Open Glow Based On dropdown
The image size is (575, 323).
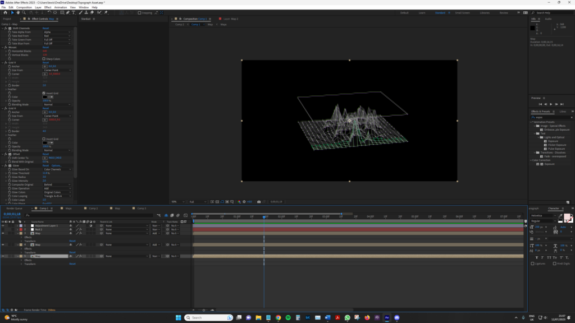tap(57, 169)
